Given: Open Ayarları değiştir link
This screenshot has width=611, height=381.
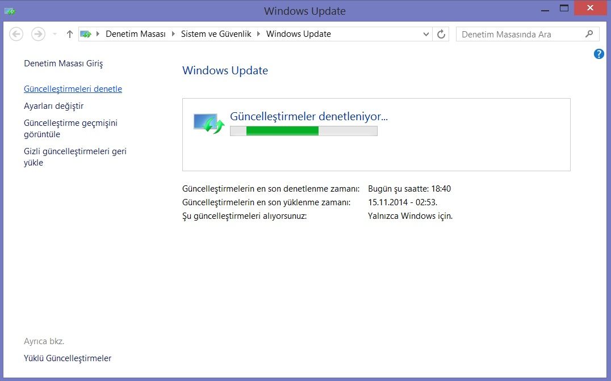Looking at the screenshot, I should (54, 106).
